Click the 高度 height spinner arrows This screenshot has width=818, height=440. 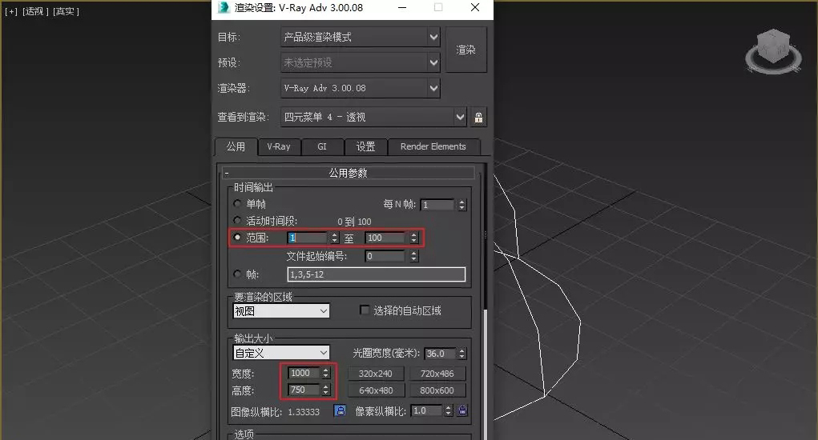pos(326,390)
